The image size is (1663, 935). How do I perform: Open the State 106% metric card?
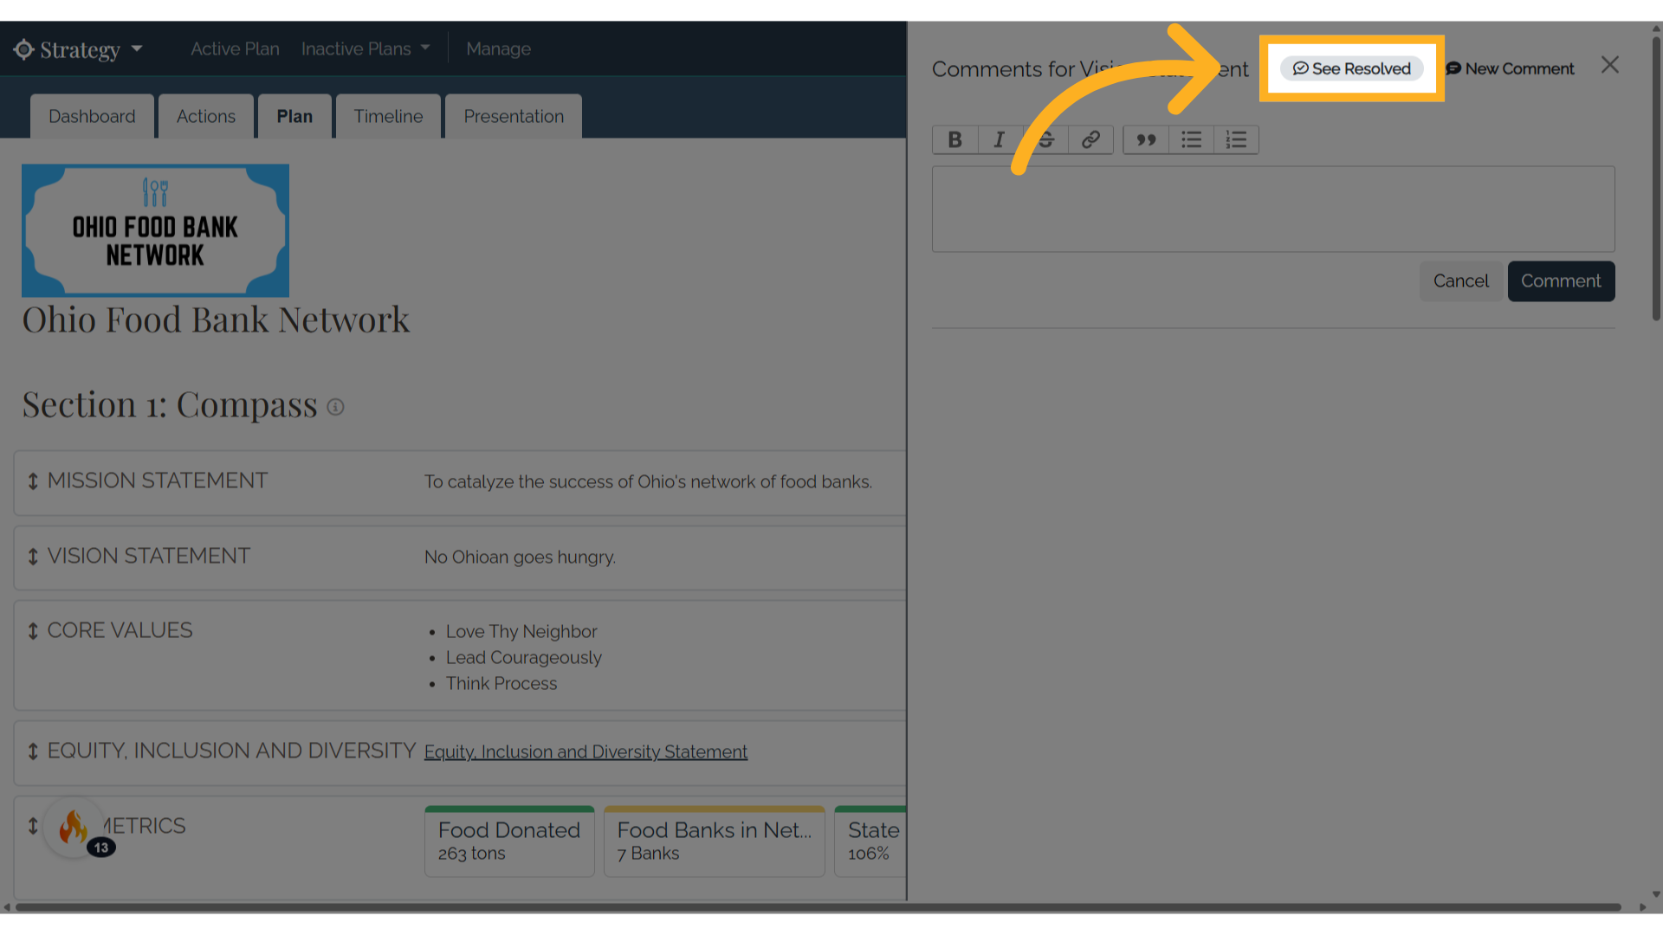click(x=870, y=841)
